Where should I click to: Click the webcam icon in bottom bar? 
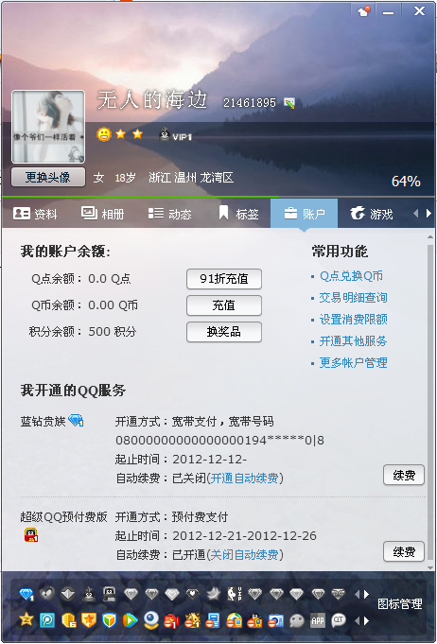tap(151, 619)
